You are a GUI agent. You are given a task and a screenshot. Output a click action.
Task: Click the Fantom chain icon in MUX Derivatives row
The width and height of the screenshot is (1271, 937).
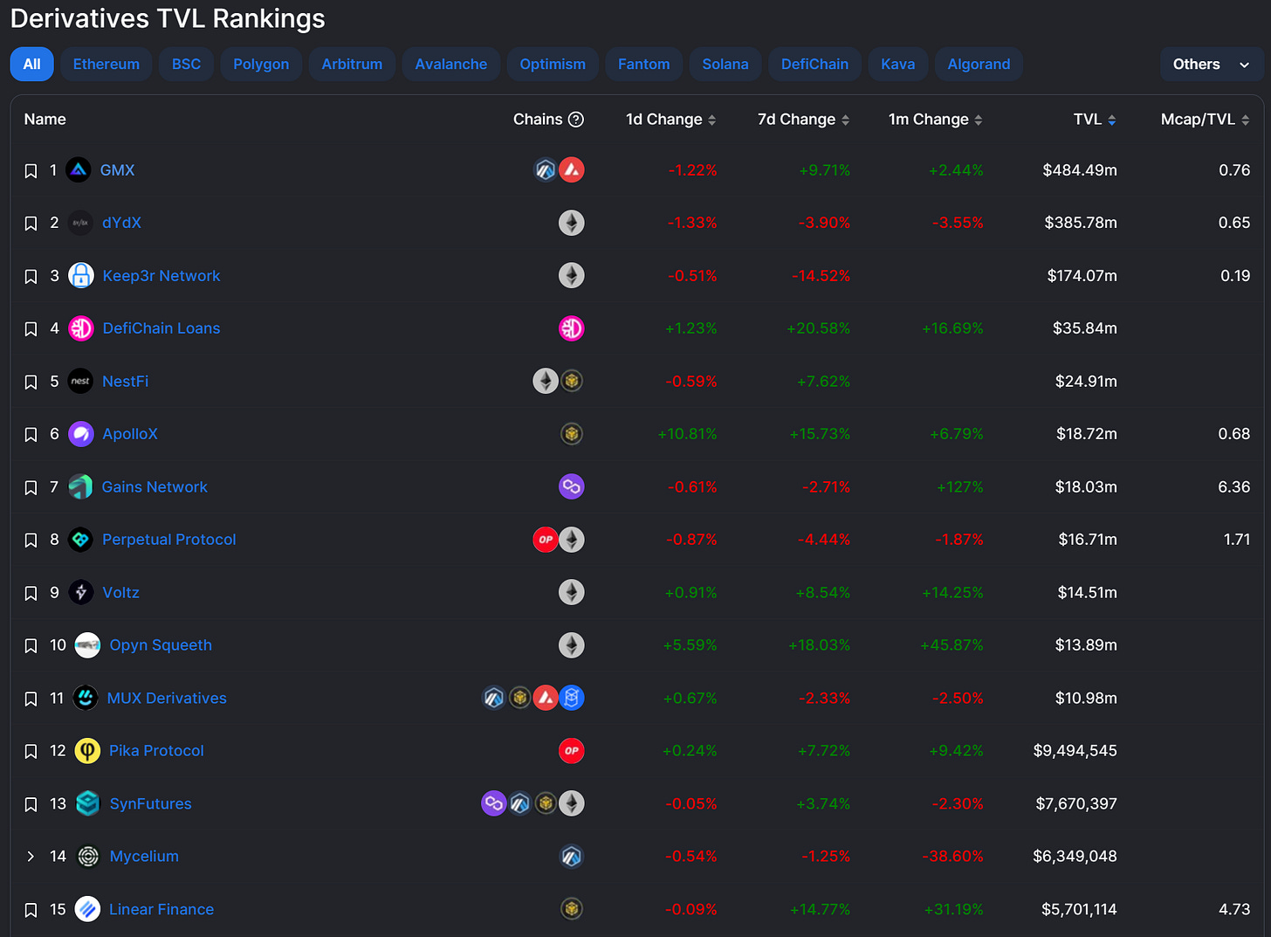[572, 698]
